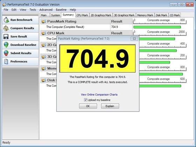196x147 pixels.
Task: Click the PassMark Rating section header
Action: (75, 21)
